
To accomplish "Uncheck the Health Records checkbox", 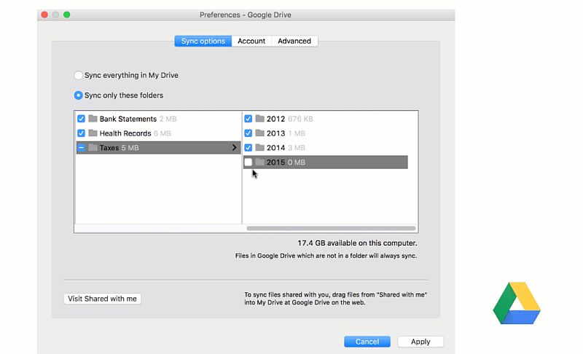I will click(81, 133).
